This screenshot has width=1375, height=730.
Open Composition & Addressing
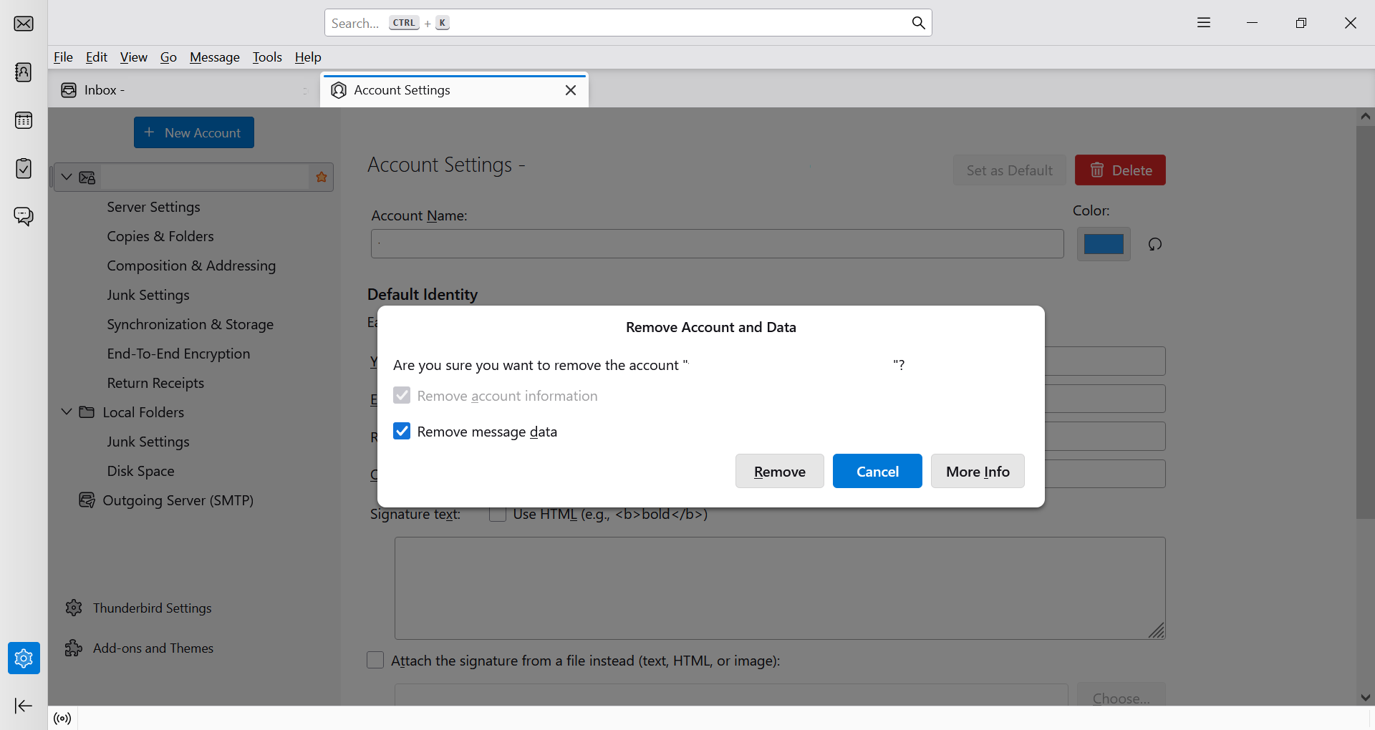pos(191,266)
